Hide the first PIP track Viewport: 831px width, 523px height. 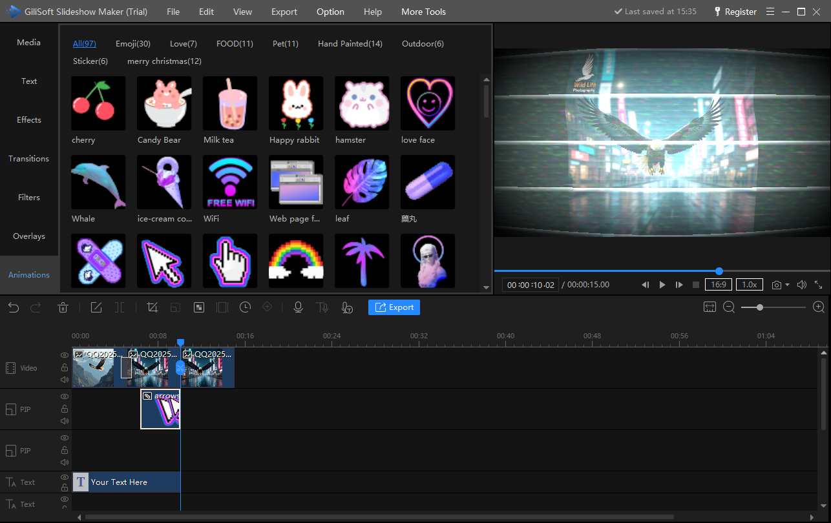pos(65,396)
